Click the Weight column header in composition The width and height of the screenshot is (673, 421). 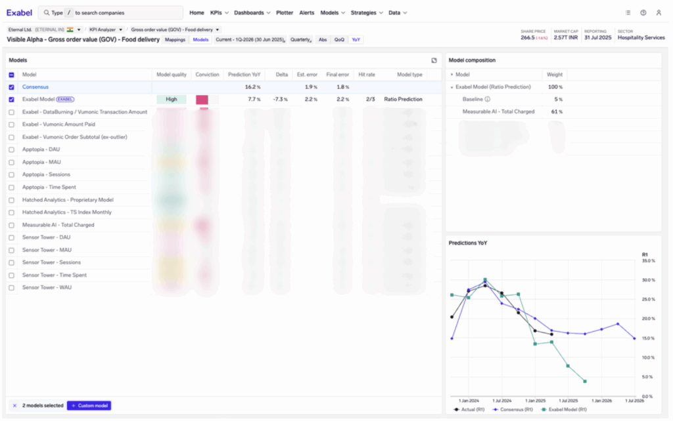point(555,75)
